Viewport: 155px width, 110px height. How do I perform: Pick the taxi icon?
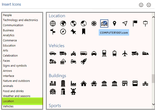[x=94, y=53]
